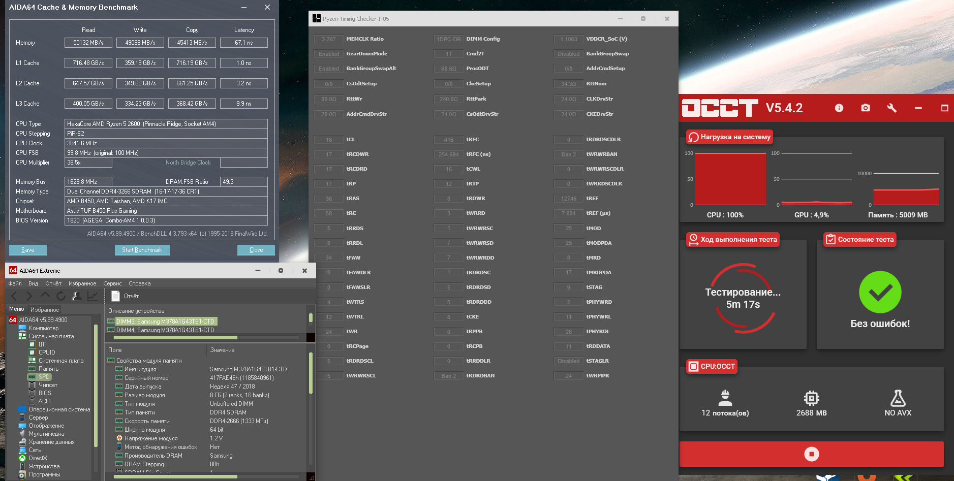Take a screenshot with OCCT camera icon
954x481 pixels.
(866, 108)
